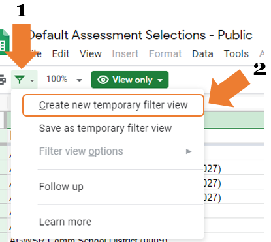Click the green View only button
The height and width of the screenshot is (242, 271).
click(x=130, y=80)
